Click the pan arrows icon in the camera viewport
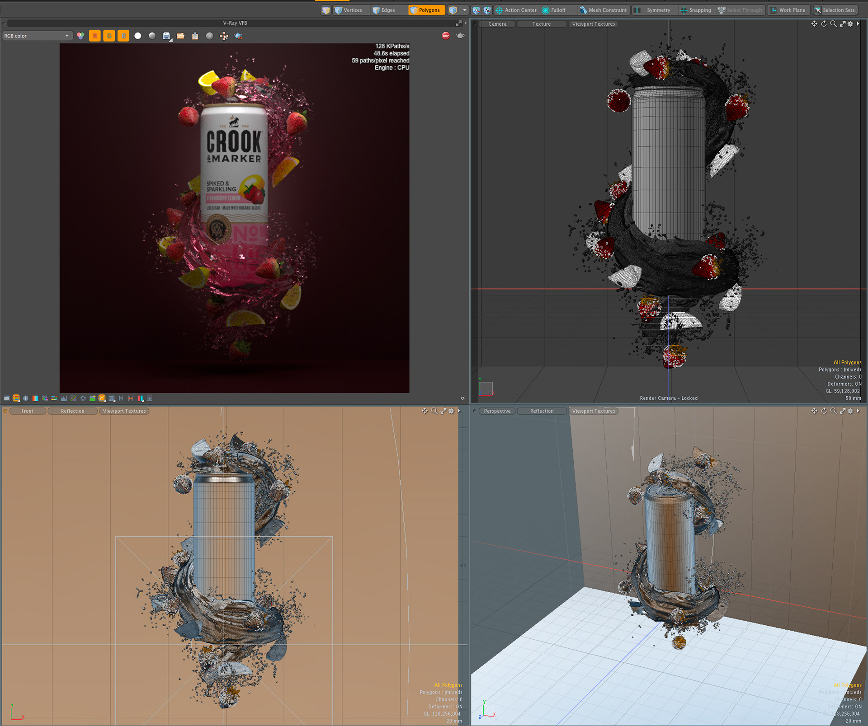Image resolution: width=868 pixels, height=726 pixels. click(814, 24)
